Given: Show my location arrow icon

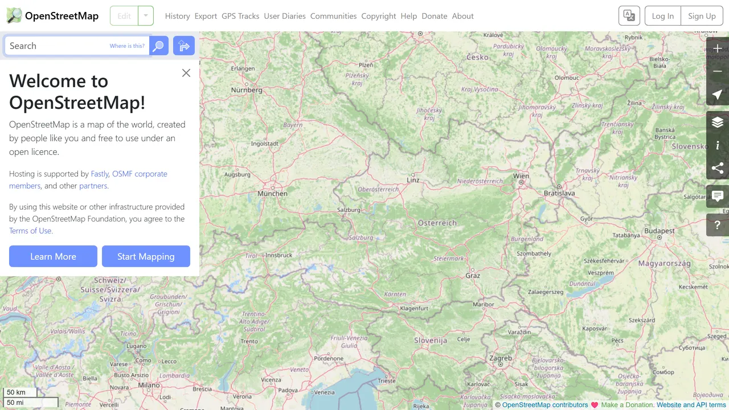Looking at the screenshot, I should click(718, 95).
